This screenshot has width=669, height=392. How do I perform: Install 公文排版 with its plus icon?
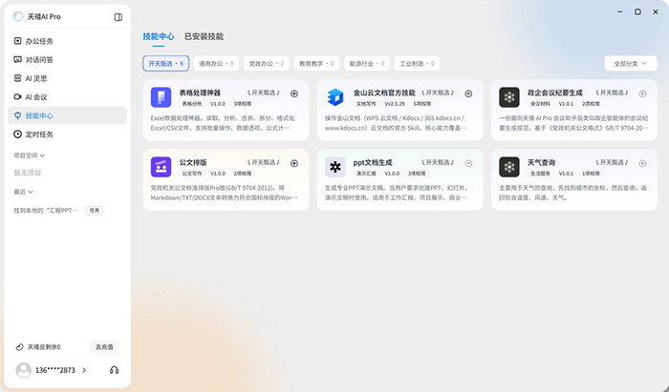pyautogui.click(x=294, y=163)
